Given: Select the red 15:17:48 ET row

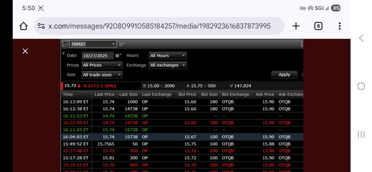Looking at the screenshot, I should tap(182, 151).
